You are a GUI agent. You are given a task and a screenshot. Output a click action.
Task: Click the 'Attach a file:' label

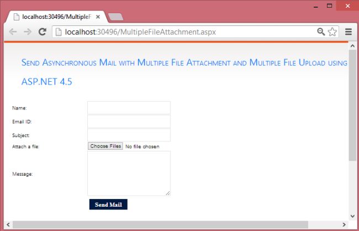25,146
